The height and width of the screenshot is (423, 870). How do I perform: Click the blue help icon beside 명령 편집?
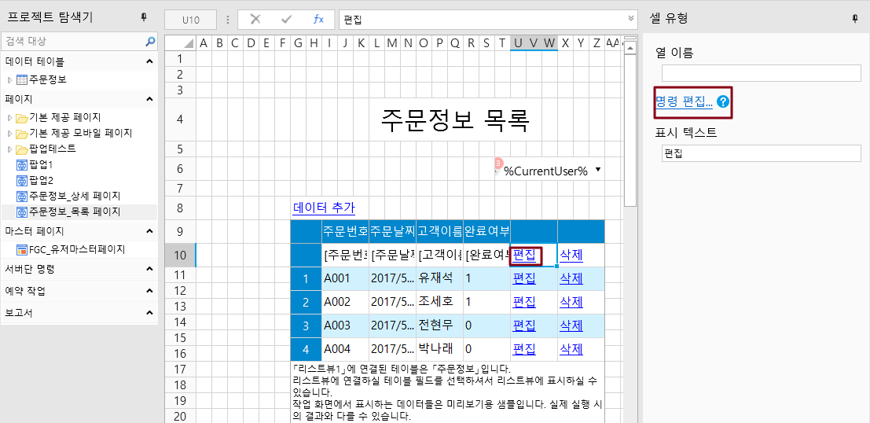723,101
